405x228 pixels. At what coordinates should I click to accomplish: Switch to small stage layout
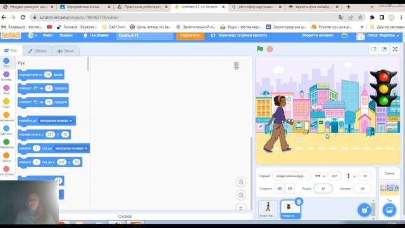(x=374, y=49)
